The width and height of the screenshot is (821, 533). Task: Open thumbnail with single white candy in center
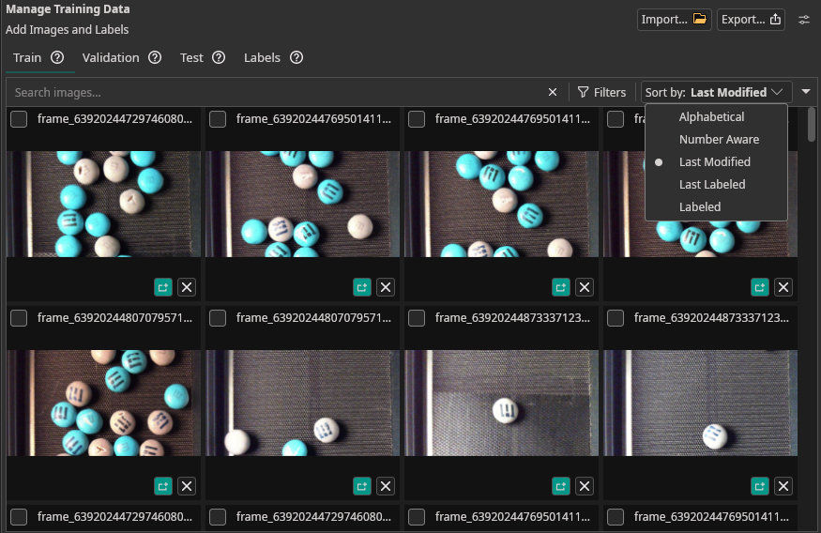click(502, 404)
